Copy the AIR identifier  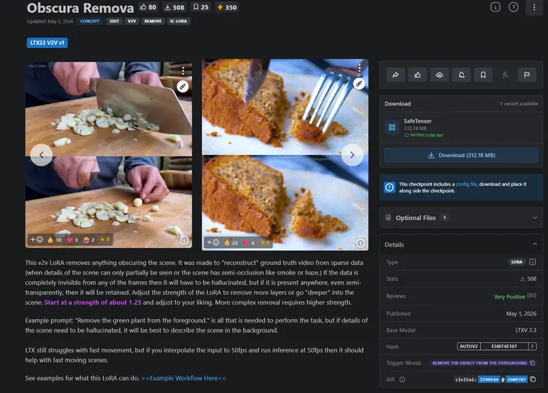tap(533, 379)
